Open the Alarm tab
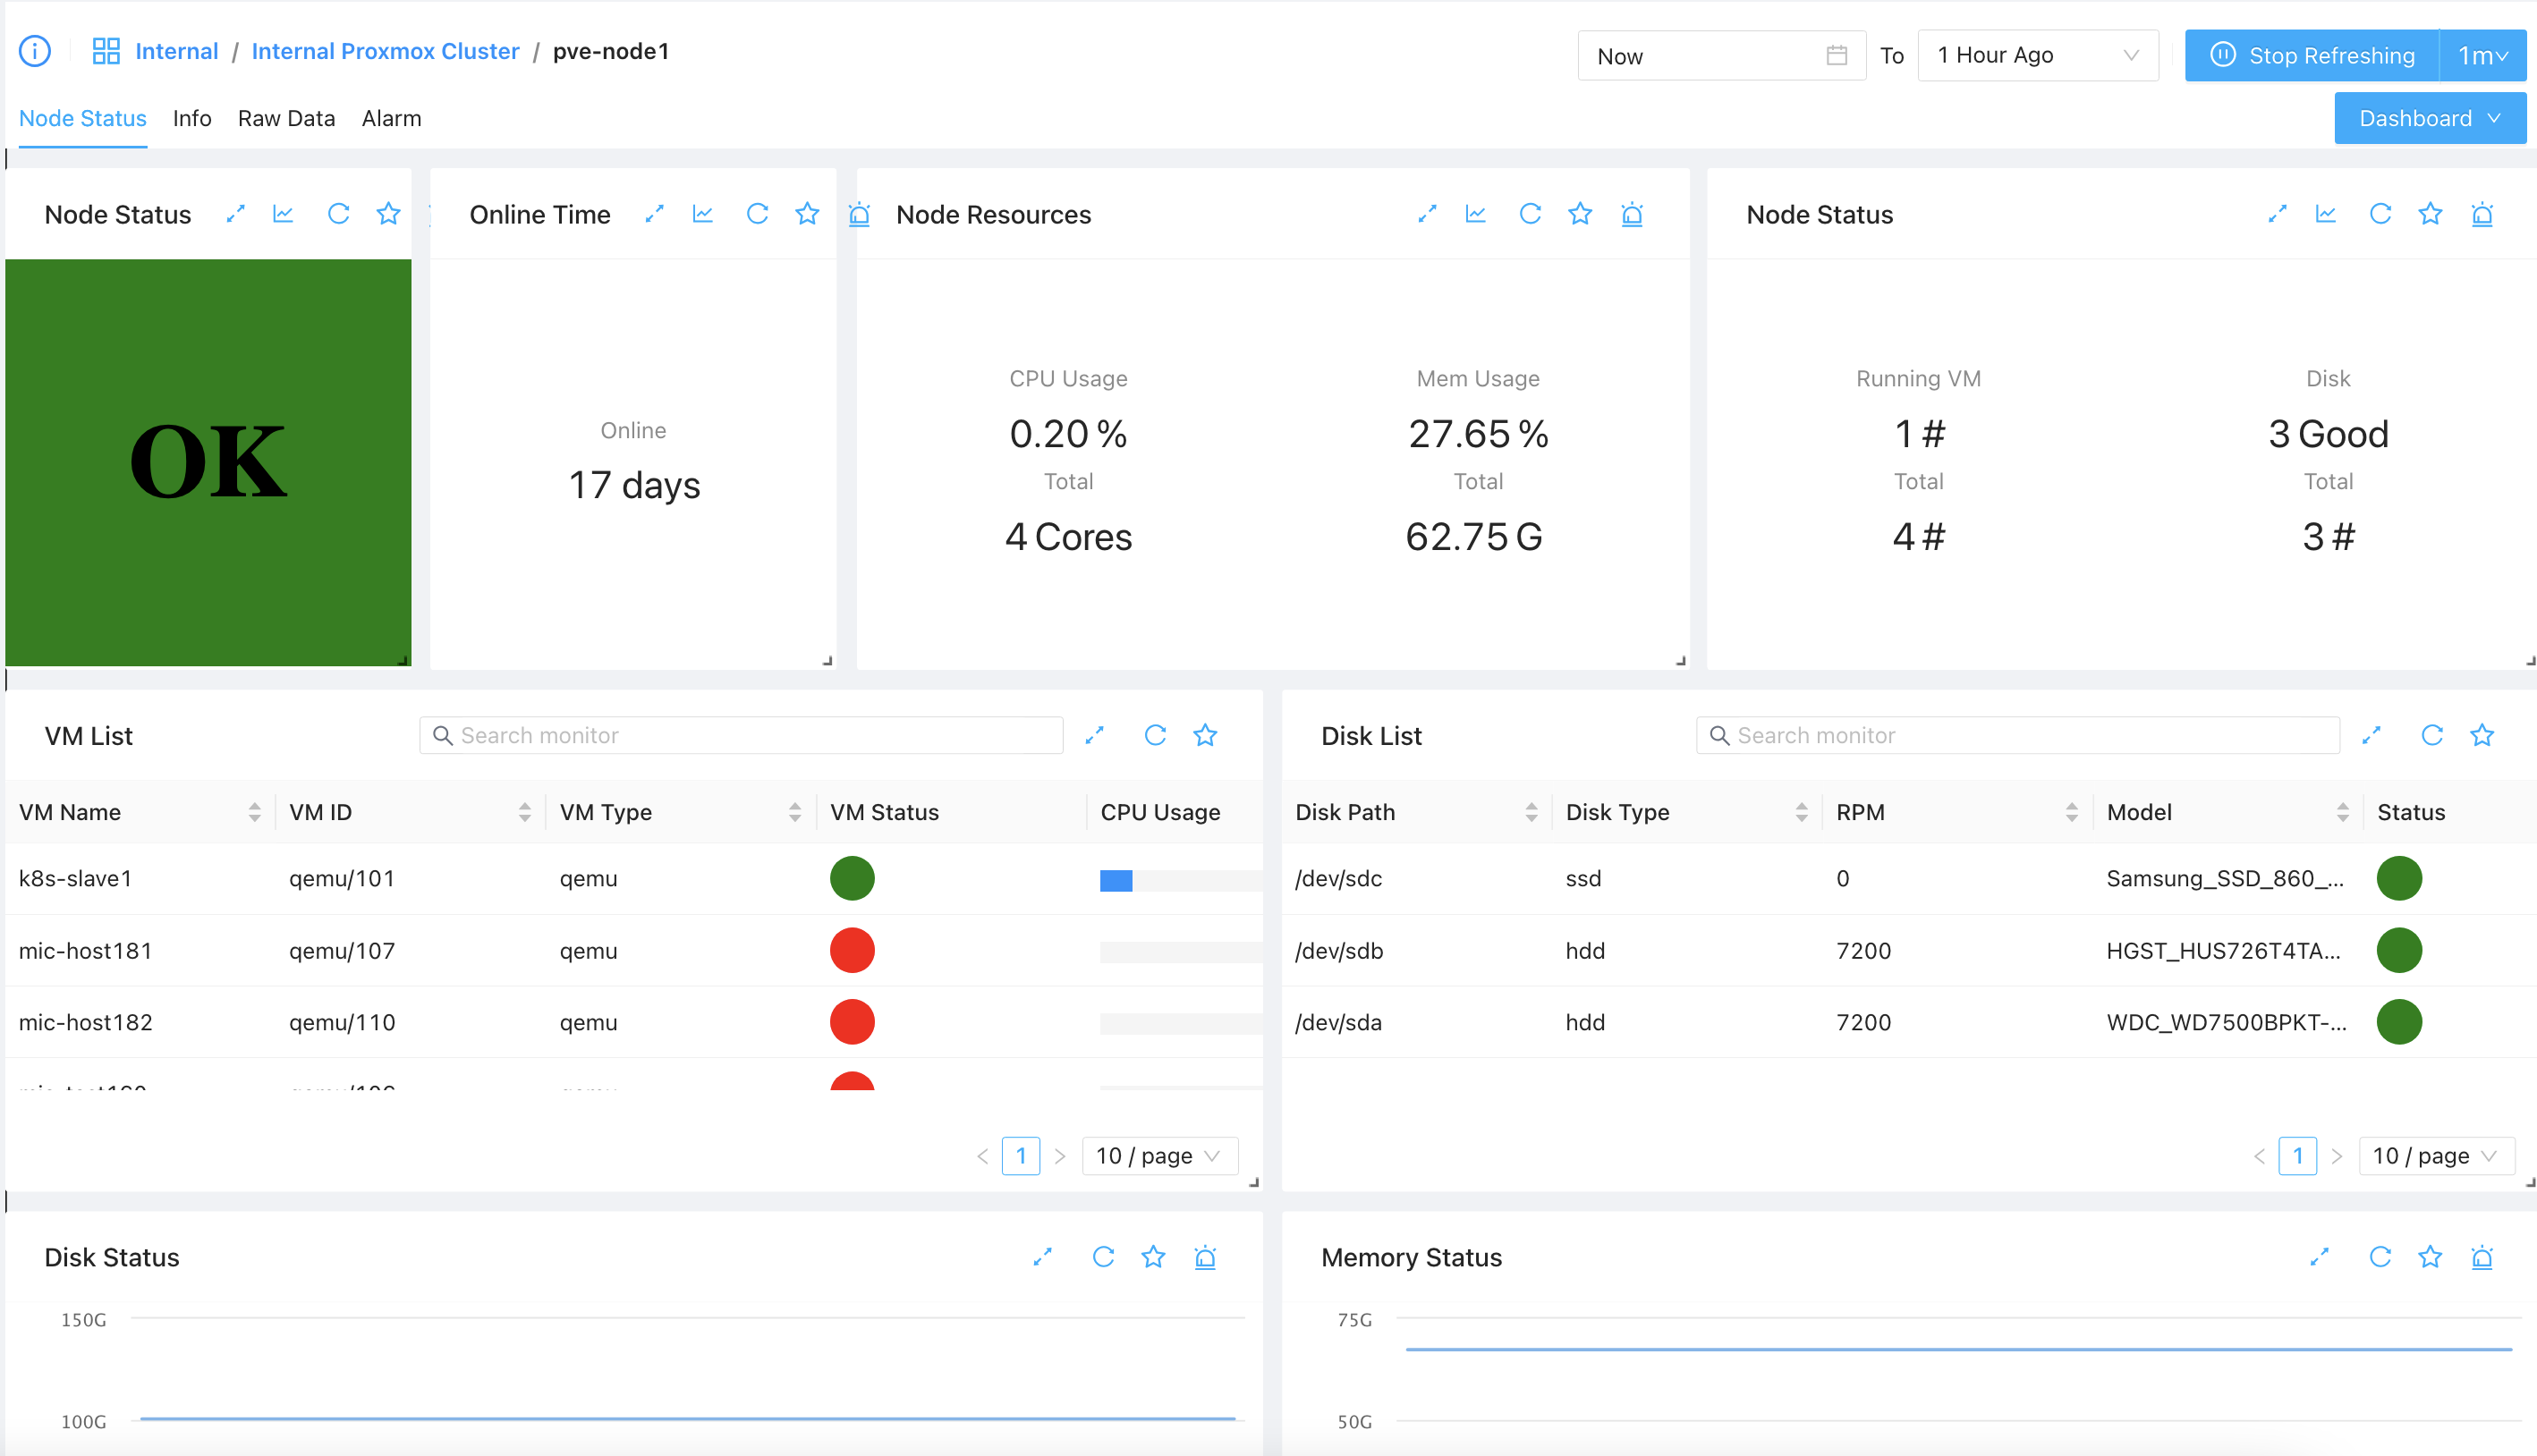The image size is (2537, 1456). pyautogui.click(x=391, y=118)
